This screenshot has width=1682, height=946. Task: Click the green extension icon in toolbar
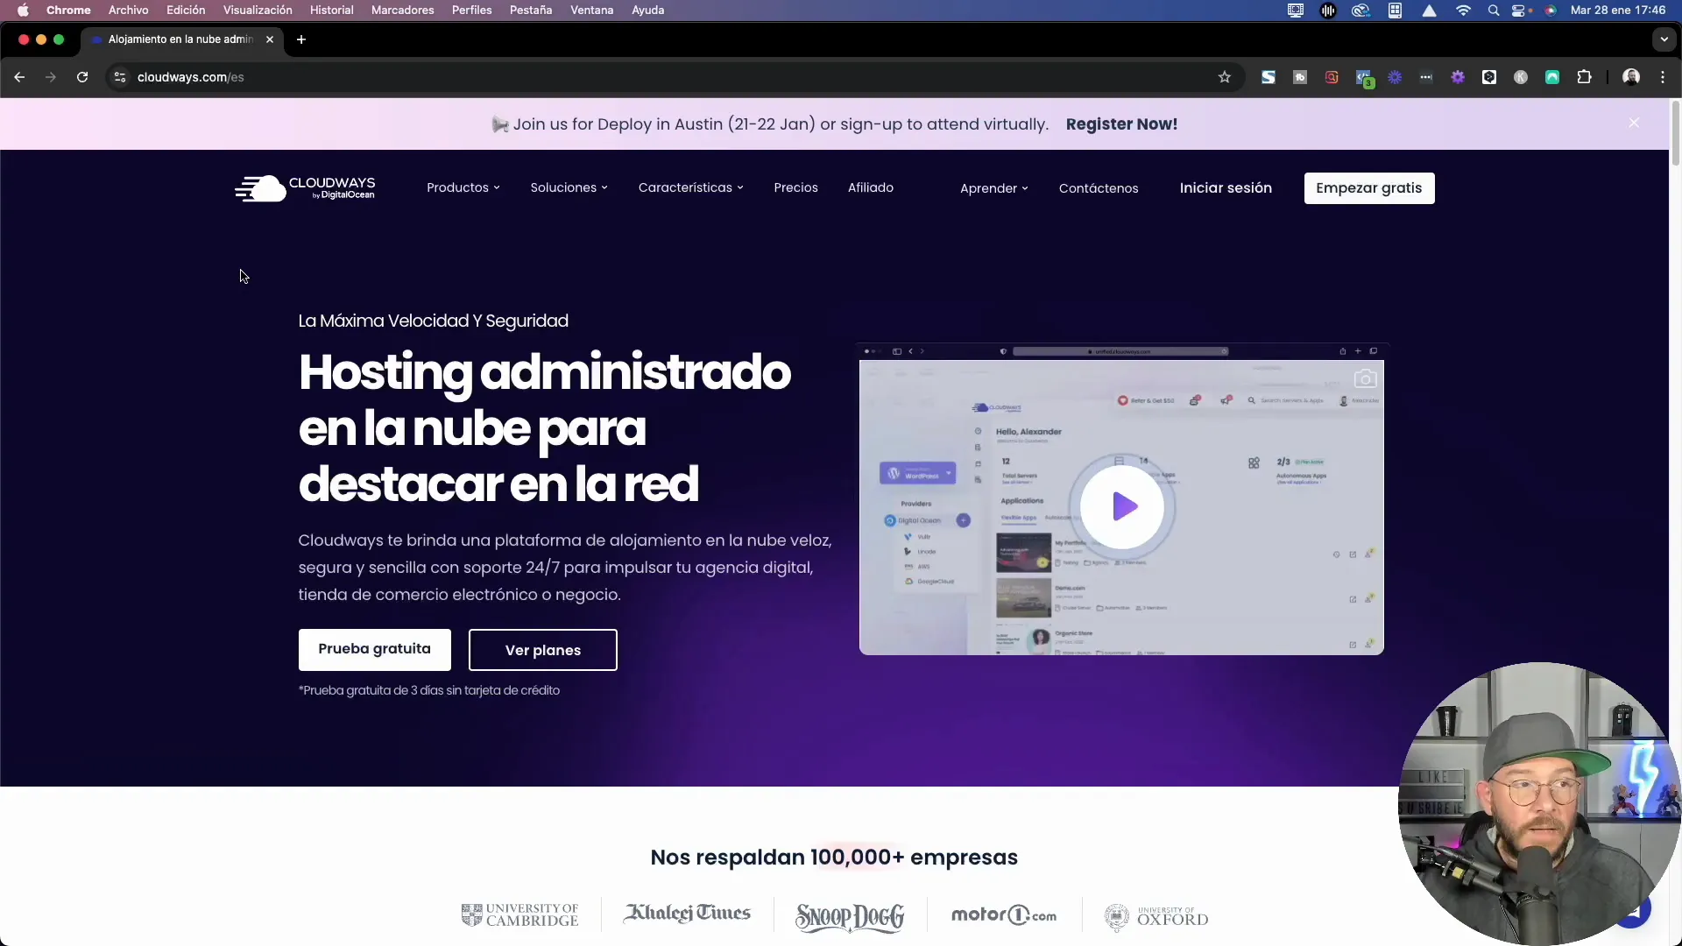1552,77
